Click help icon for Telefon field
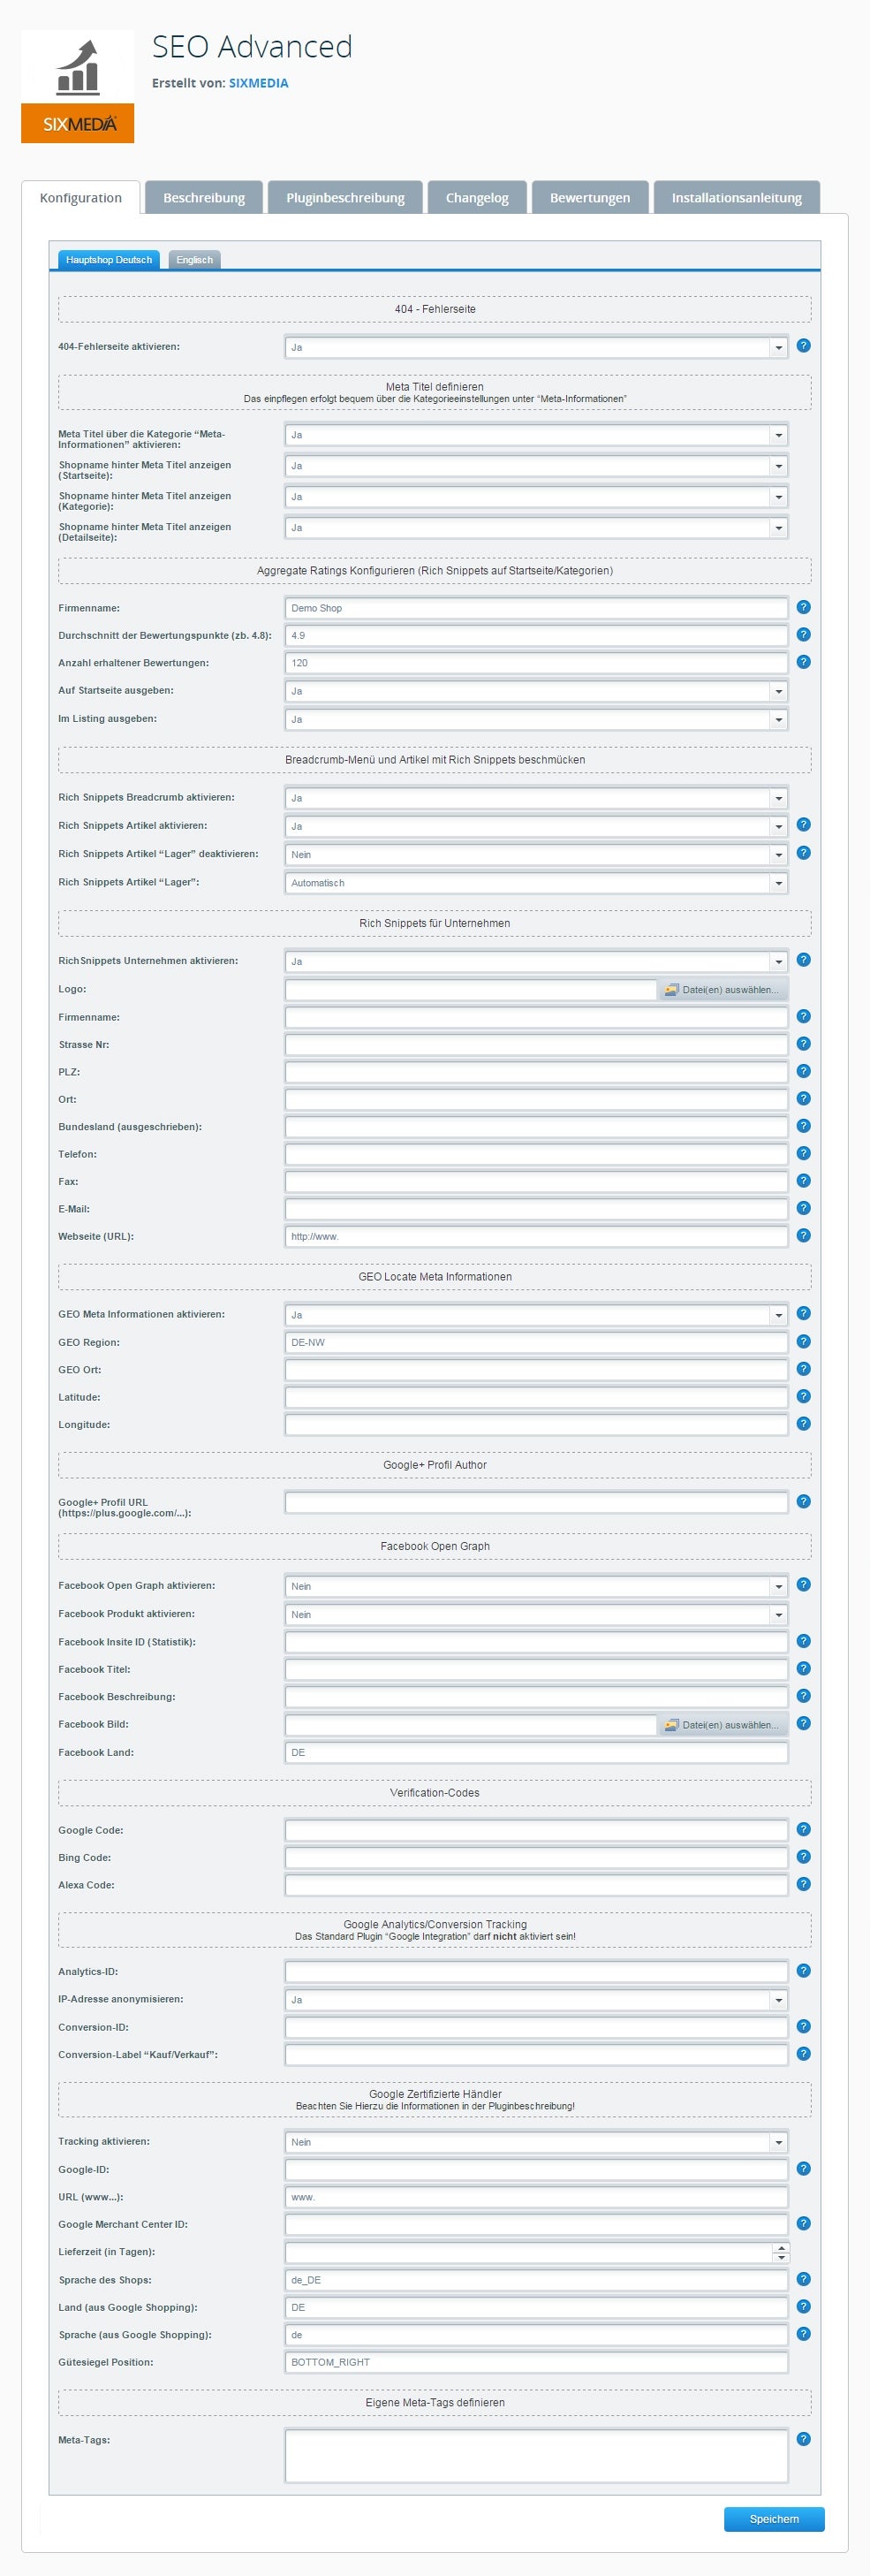The image size is (870, 2576). click(803, 1154)
